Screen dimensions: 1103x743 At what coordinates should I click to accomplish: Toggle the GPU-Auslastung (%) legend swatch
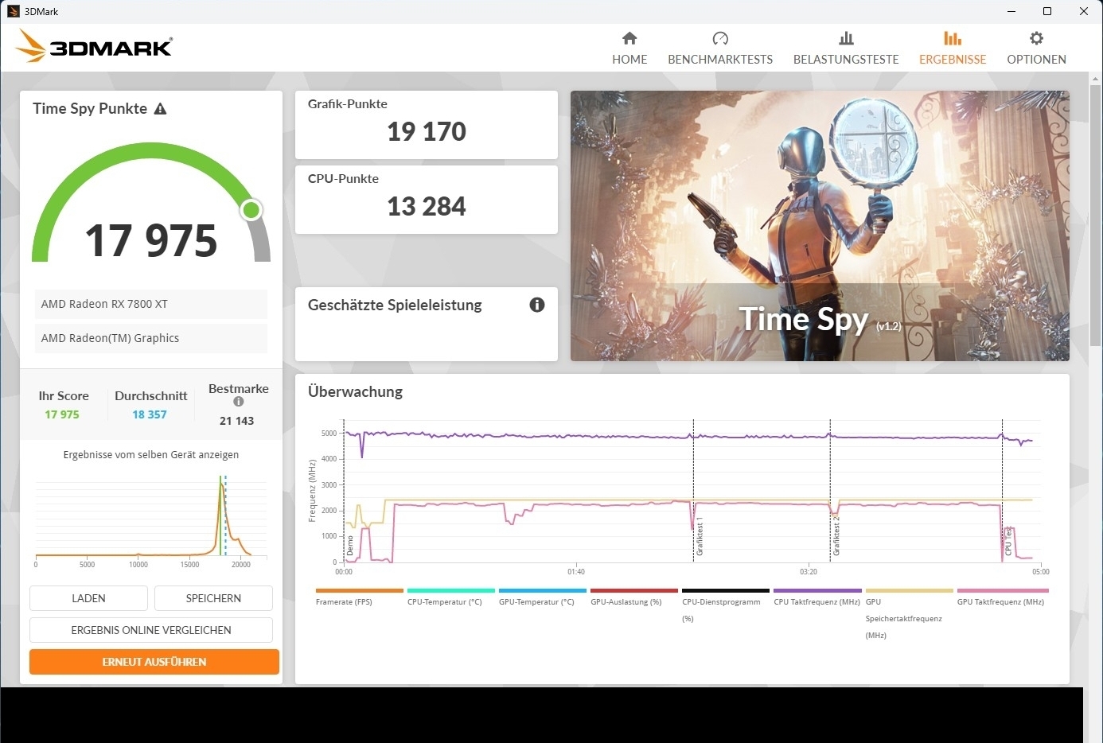coord(634,590)
